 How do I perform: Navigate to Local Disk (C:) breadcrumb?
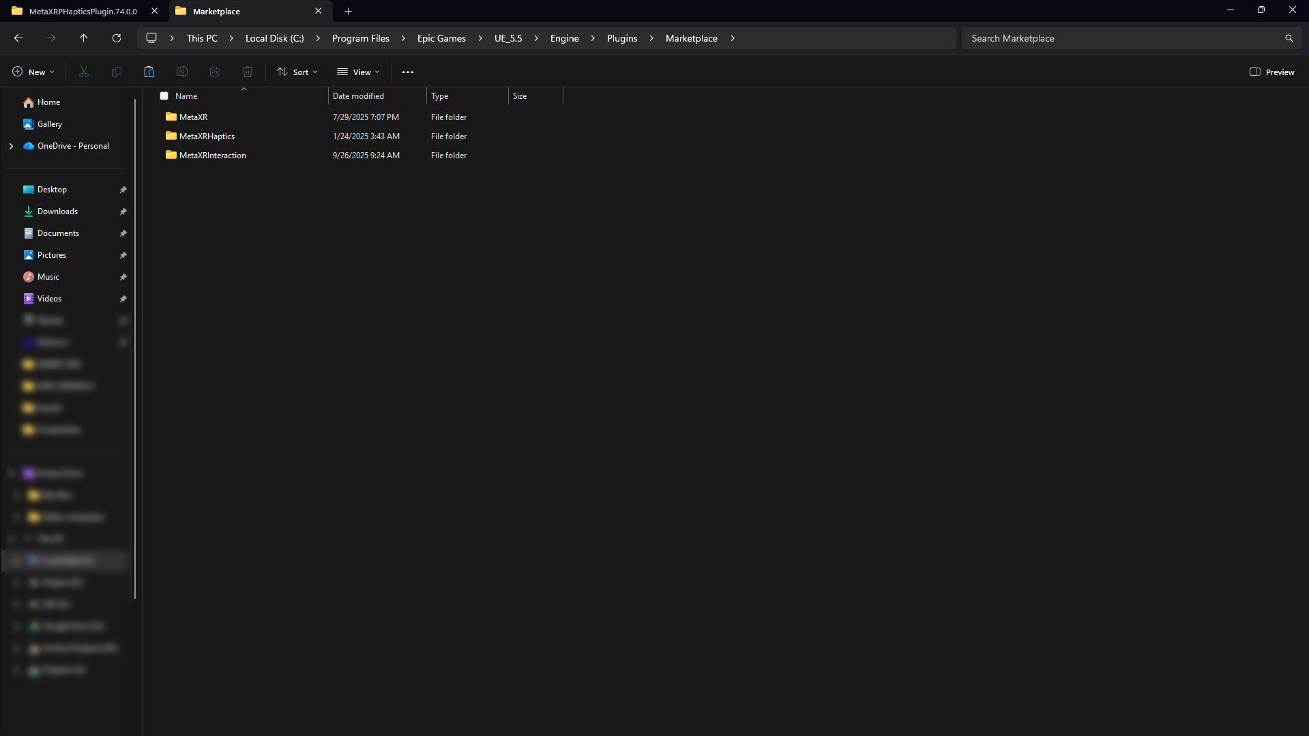[x=275, y=38]
